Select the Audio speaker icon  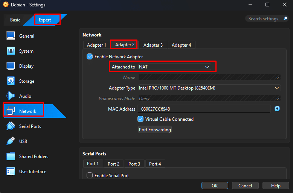11,96
